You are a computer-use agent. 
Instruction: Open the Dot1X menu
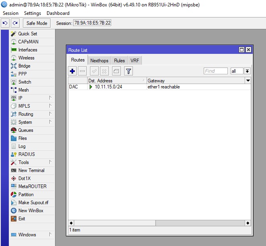coord(32,178)
